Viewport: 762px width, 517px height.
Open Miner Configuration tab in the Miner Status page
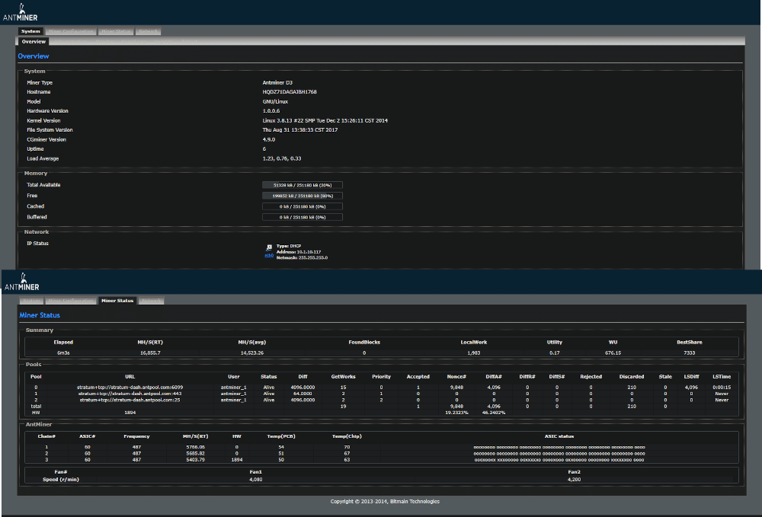tap(71, 301)
